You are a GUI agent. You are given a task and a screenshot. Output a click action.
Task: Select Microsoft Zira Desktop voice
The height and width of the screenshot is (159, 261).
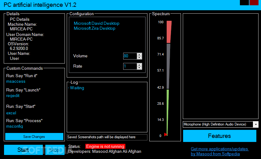point(95,29)
